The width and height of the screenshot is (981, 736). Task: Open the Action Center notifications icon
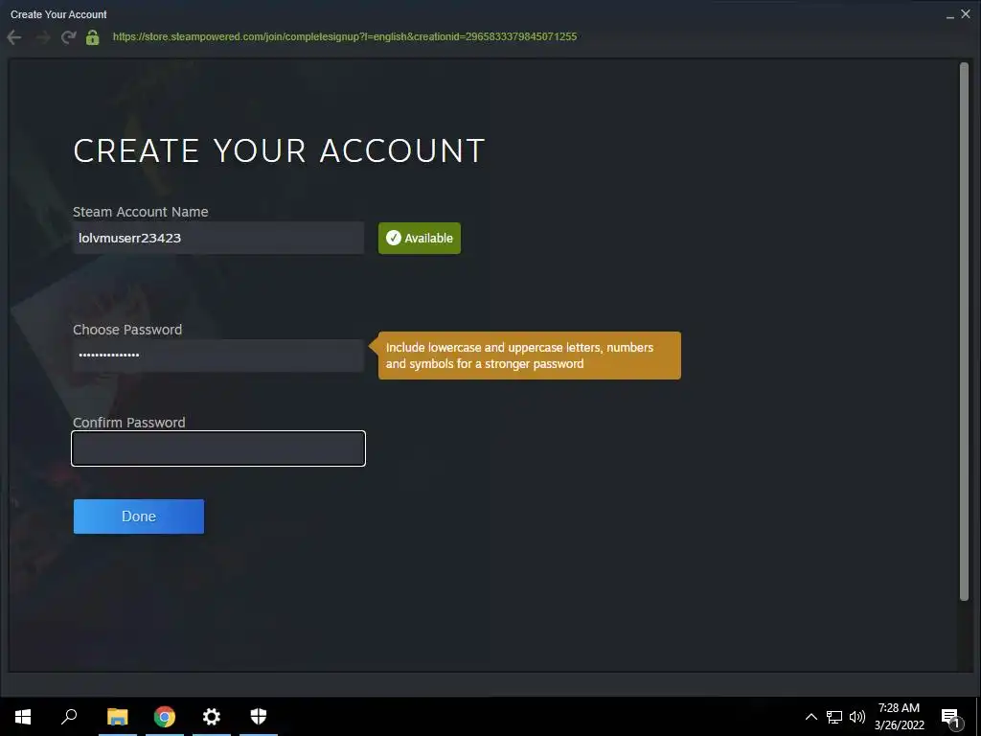point(950,717)
